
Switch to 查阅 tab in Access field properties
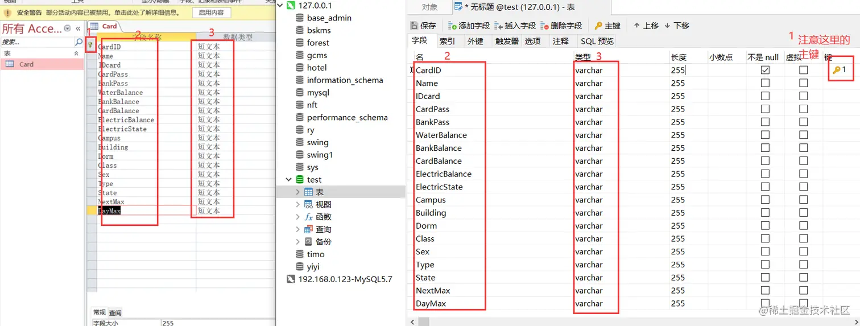pos(115,313)
